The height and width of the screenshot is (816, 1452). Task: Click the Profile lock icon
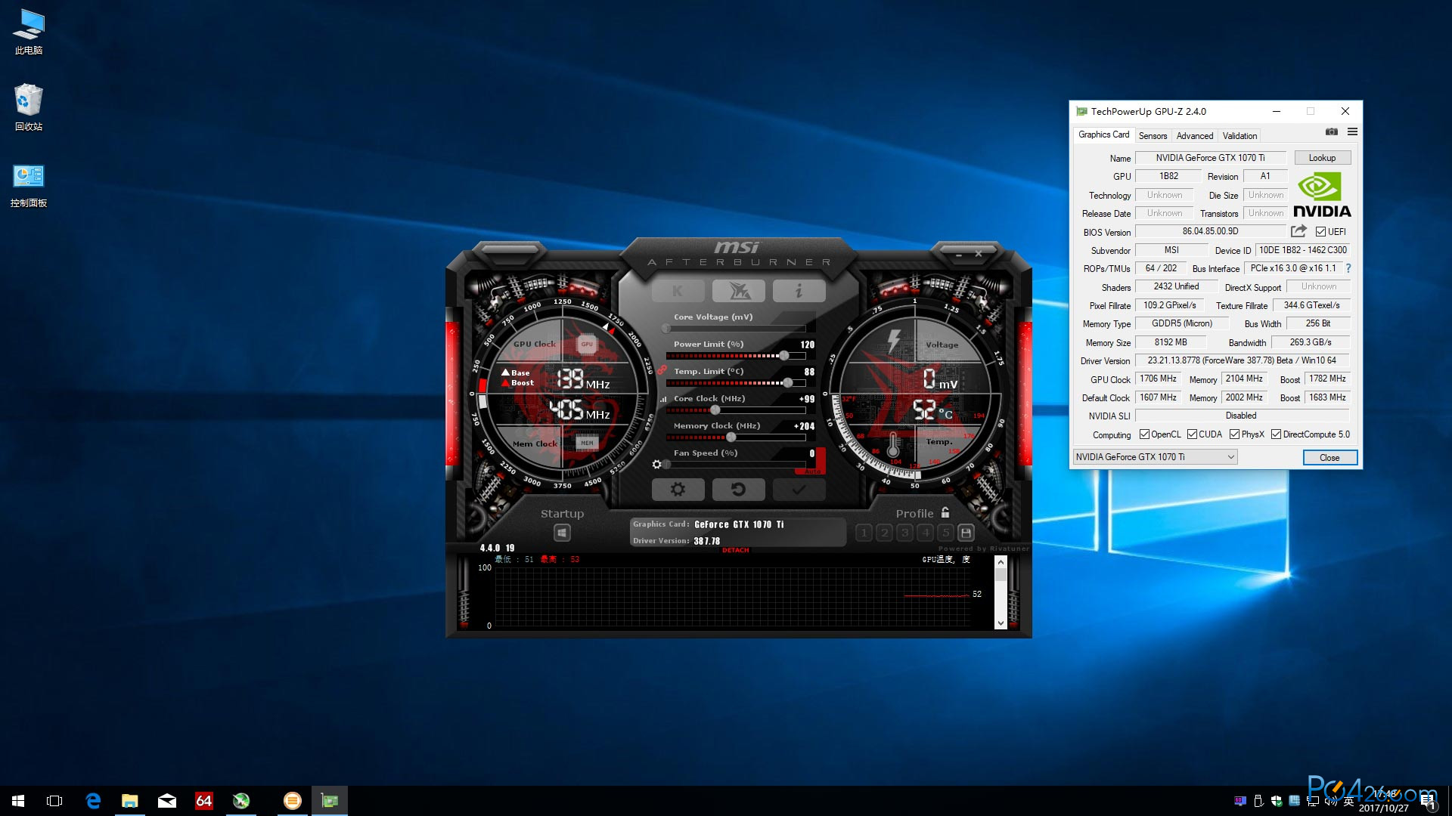945,513
